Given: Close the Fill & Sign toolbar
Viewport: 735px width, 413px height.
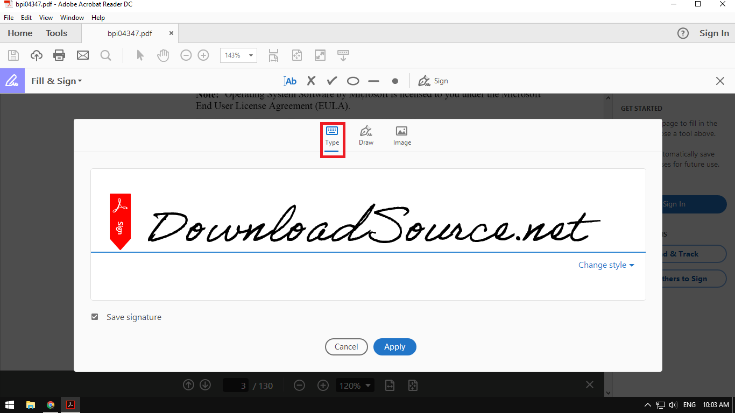Looking at the screenshot, I should pyautogui.click(x=720, y=81).
